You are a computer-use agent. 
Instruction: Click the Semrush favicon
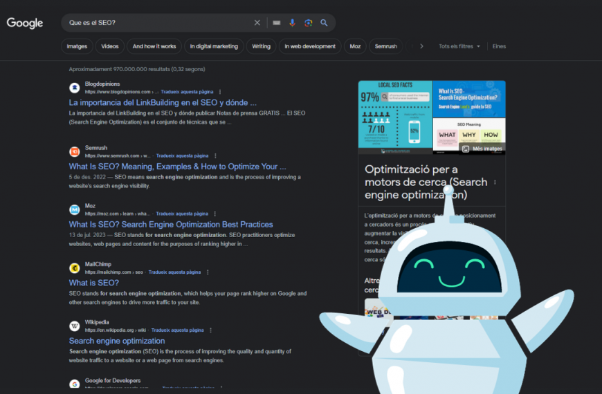(x=75, y=152)
